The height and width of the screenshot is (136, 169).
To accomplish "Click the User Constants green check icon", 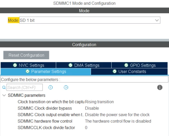I will pos(114,71).
